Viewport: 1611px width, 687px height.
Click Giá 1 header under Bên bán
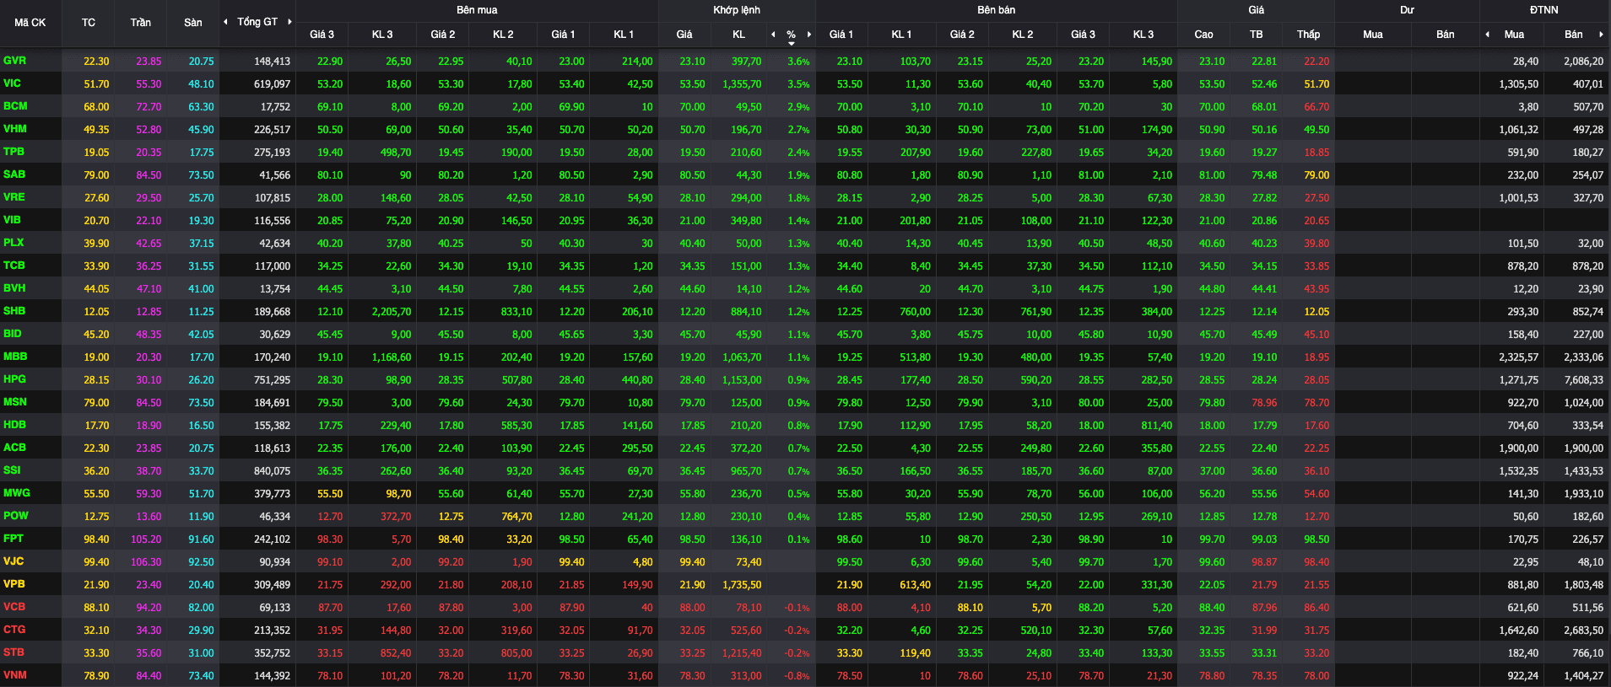(x=841, y=35)
